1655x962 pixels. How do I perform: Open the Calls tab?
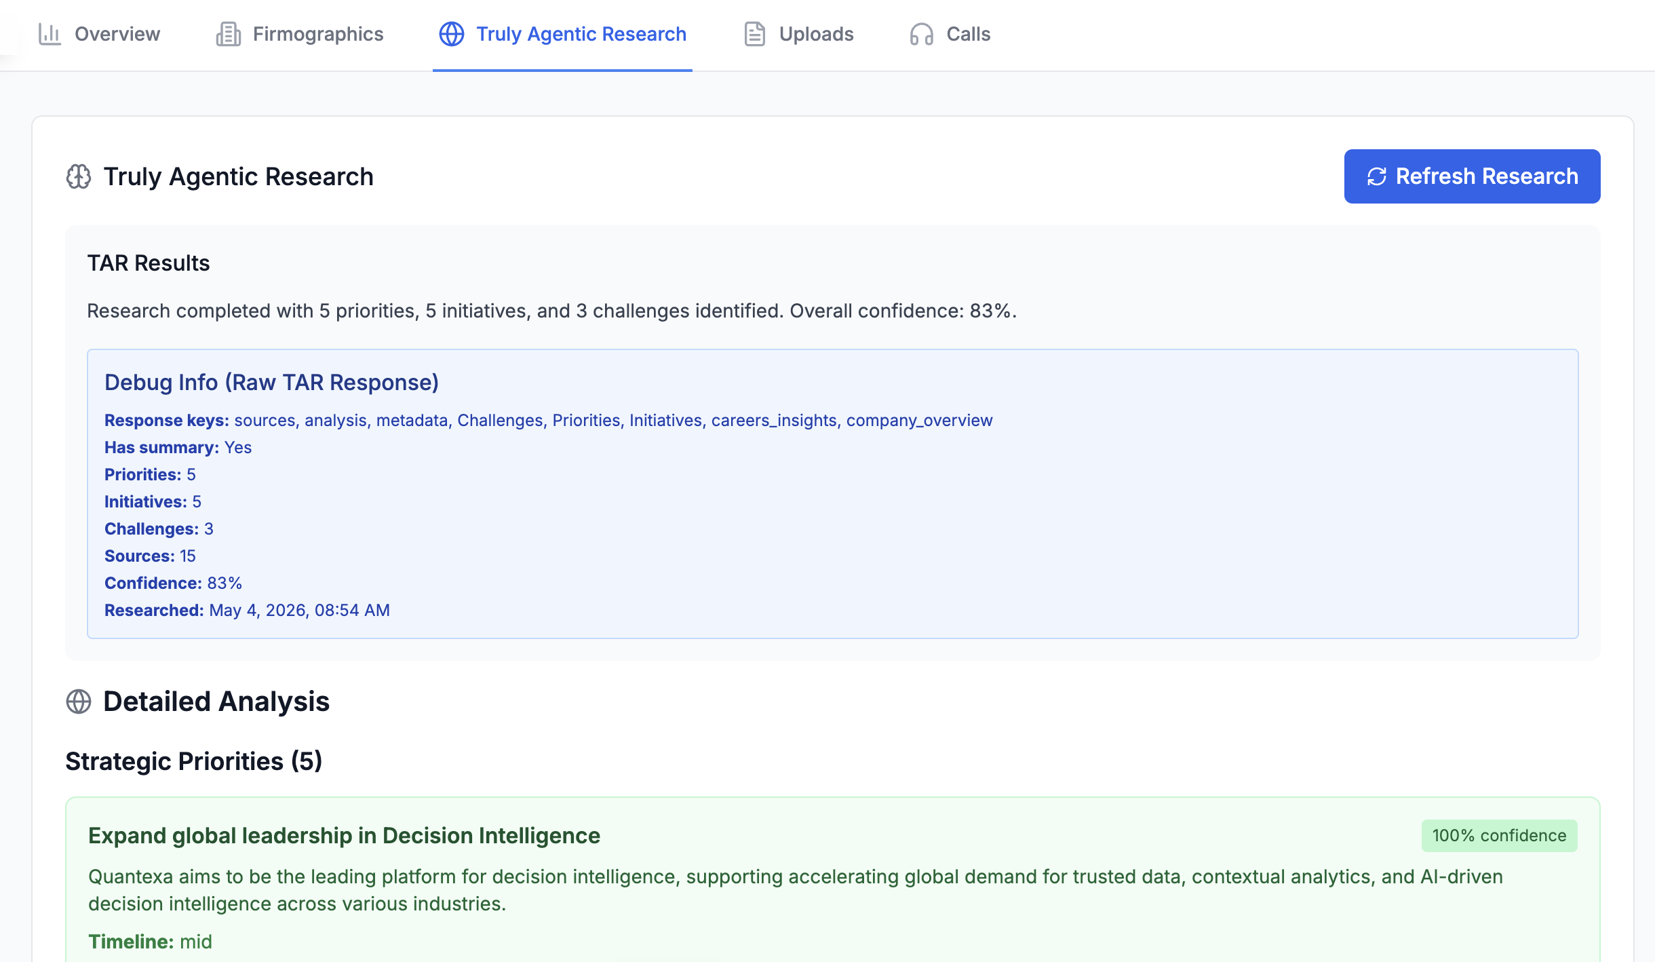pyautogui.click(x=950, y=34)
